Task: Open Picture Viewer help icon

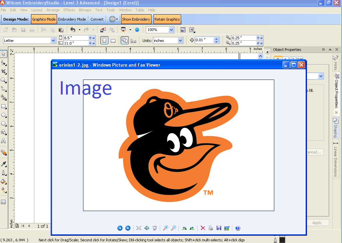Action: pyautogui.click(x=238, y=228)
